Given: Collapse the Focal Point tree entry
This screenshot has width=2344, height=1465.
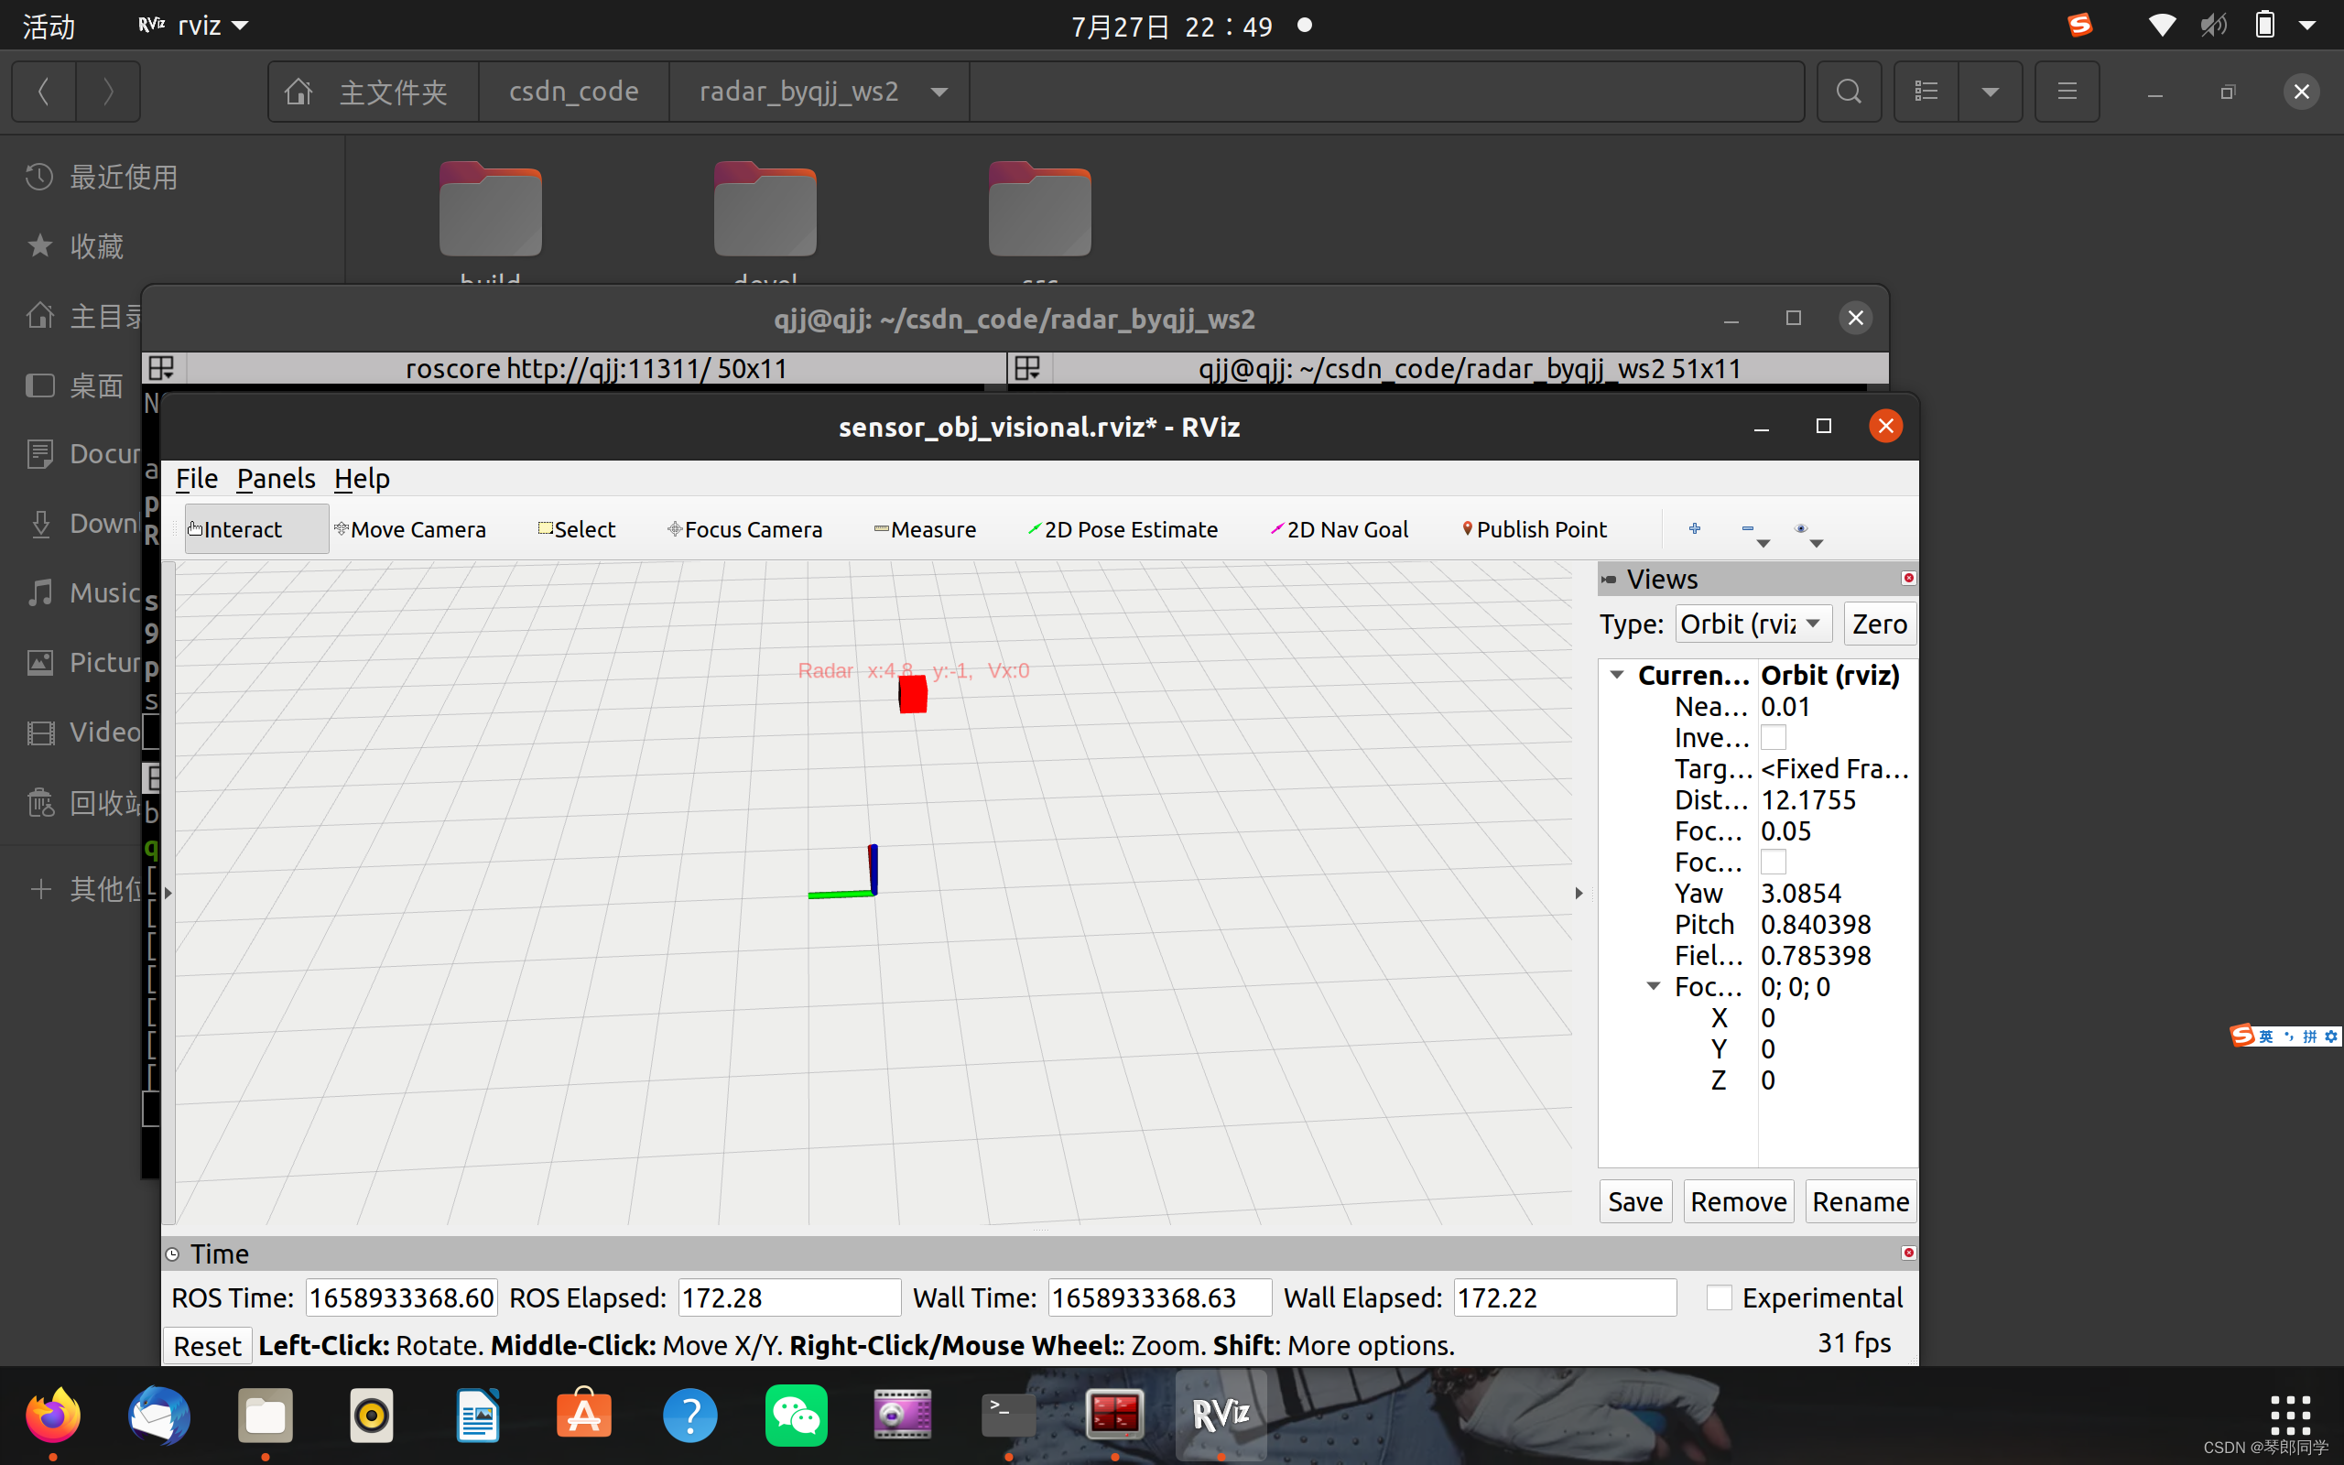Looking at the screenshot, I should pos(1654,986).
